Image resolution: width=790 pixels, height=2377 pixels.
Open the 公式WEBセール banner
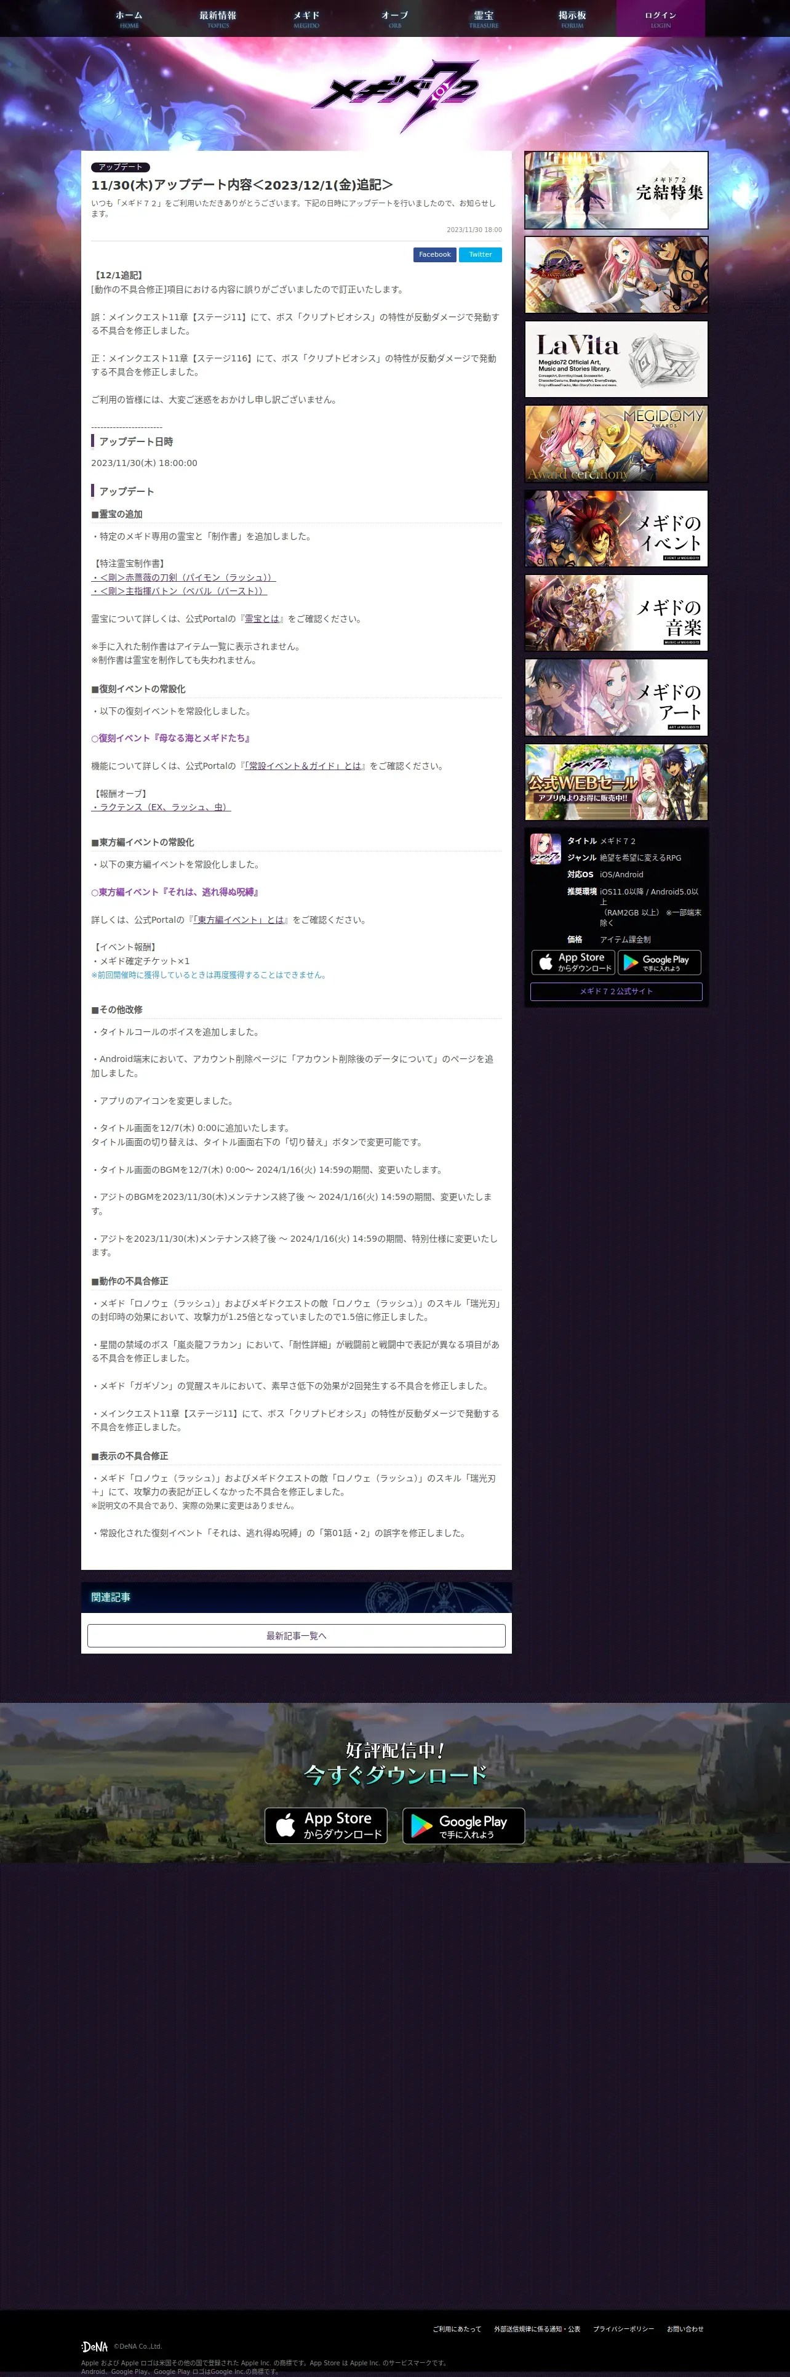click(616, 782)
